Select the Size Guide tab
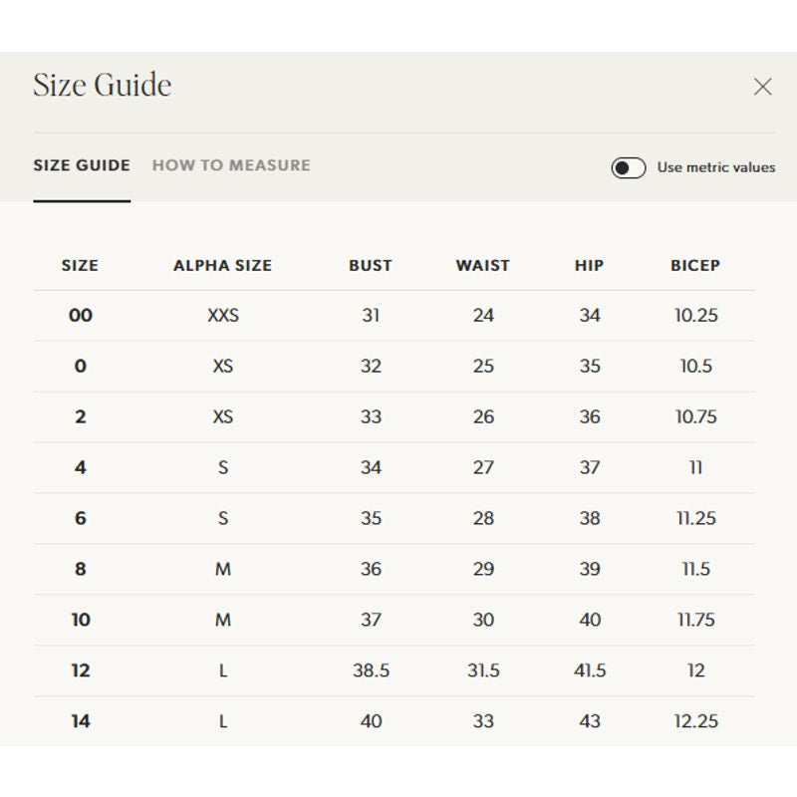Screen dimensions: 797x797 point(82,165)
